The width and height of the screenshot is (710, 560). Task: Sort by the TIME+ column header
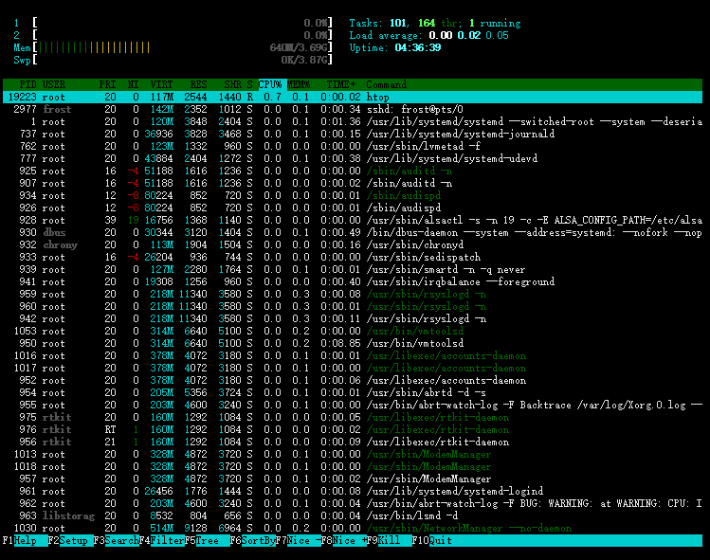coord(341,84)
